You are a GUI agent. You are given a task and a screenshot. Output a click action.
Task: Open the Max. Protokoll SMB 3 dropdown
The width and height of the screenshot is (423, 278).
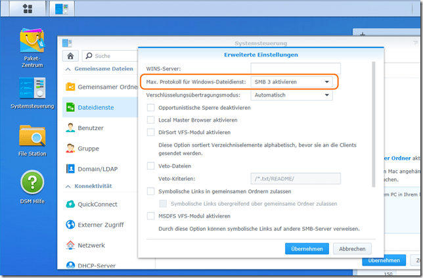click(291, 81)
